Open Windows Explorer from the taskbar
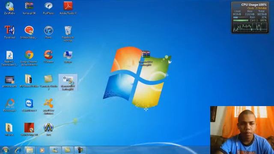274x154 pixels. pyautogui.click(x=30, y=150)
